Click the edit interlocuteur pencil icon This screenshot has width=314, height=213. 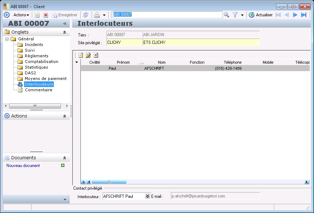pos(88,55)
